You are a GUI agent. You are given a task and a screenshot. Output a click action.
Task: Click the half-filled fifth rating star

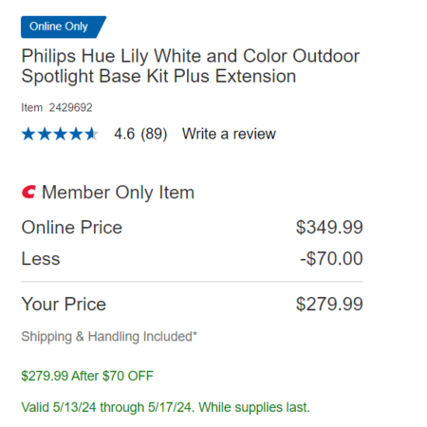pyautogui.click(x=92, y=134)
